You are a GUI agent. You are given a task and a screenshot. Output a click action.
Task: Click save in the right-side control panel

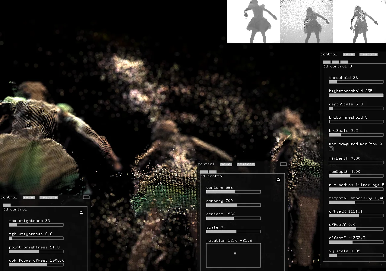(348, 55)
